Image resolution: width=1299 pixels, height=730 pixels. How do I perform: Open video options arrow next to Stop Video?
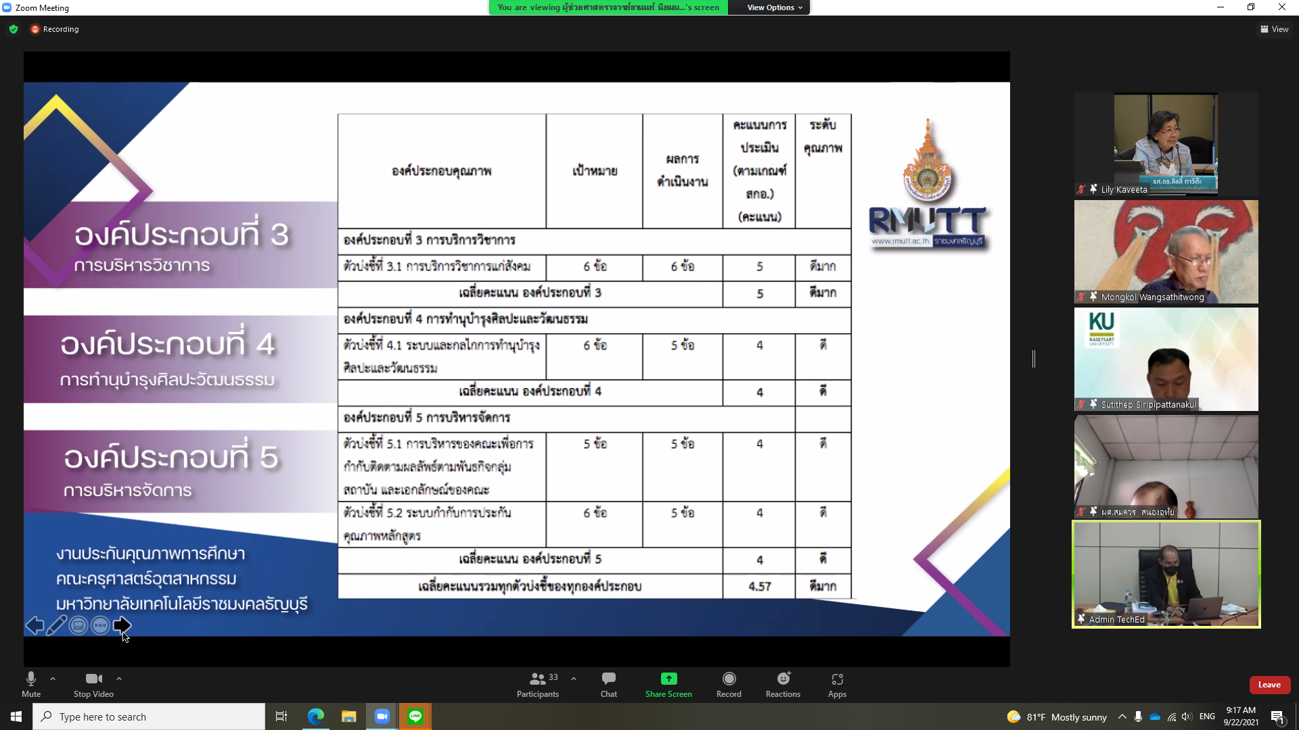(119, 679)
